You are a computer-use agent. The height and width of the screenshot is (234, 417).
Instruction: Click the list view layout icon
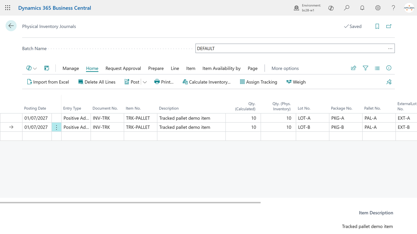377,68
